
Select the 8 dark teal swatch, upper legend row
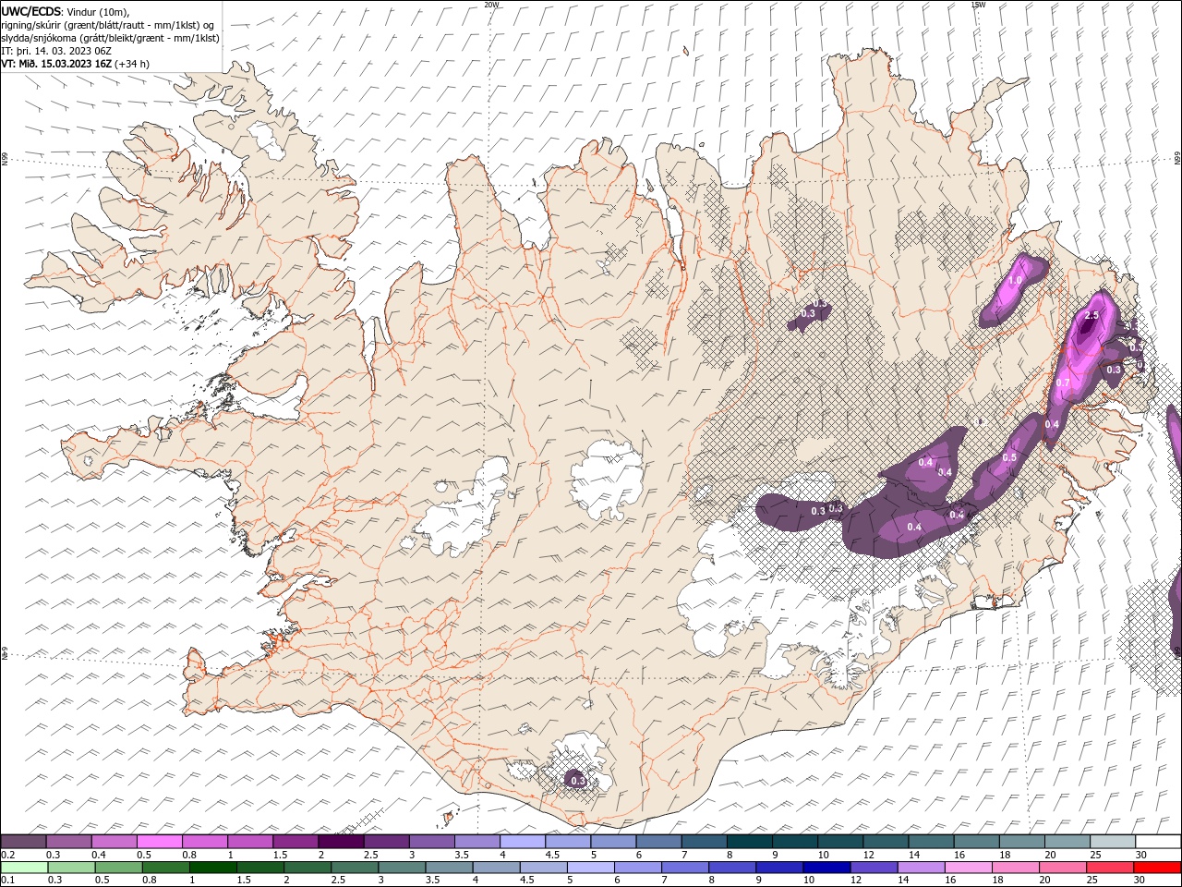click(x=750, y=842)
